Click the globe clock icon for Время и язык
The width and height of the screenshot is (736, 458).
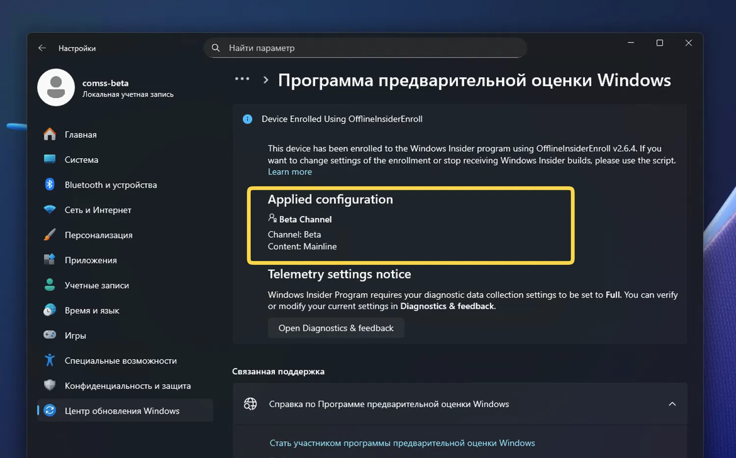point(50,310)
